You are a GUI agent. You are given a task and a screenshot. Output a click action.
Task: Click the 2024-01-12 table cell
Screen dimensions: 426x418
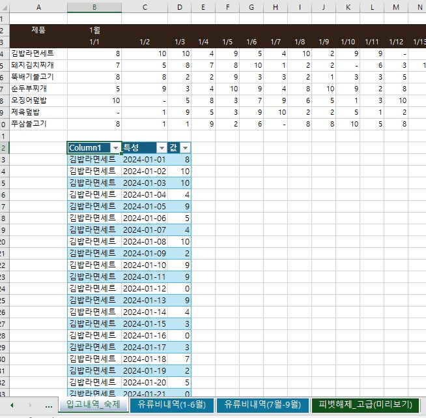pos(145,289)
